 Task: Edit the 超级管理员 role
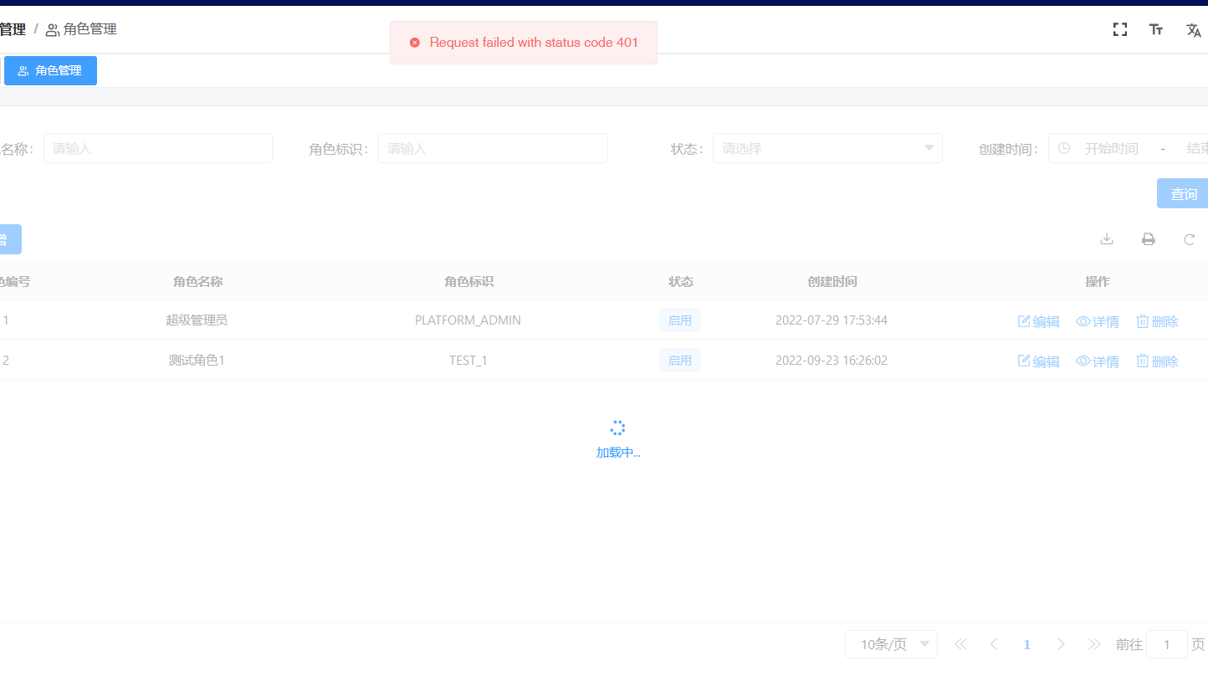click(1038, 320)
